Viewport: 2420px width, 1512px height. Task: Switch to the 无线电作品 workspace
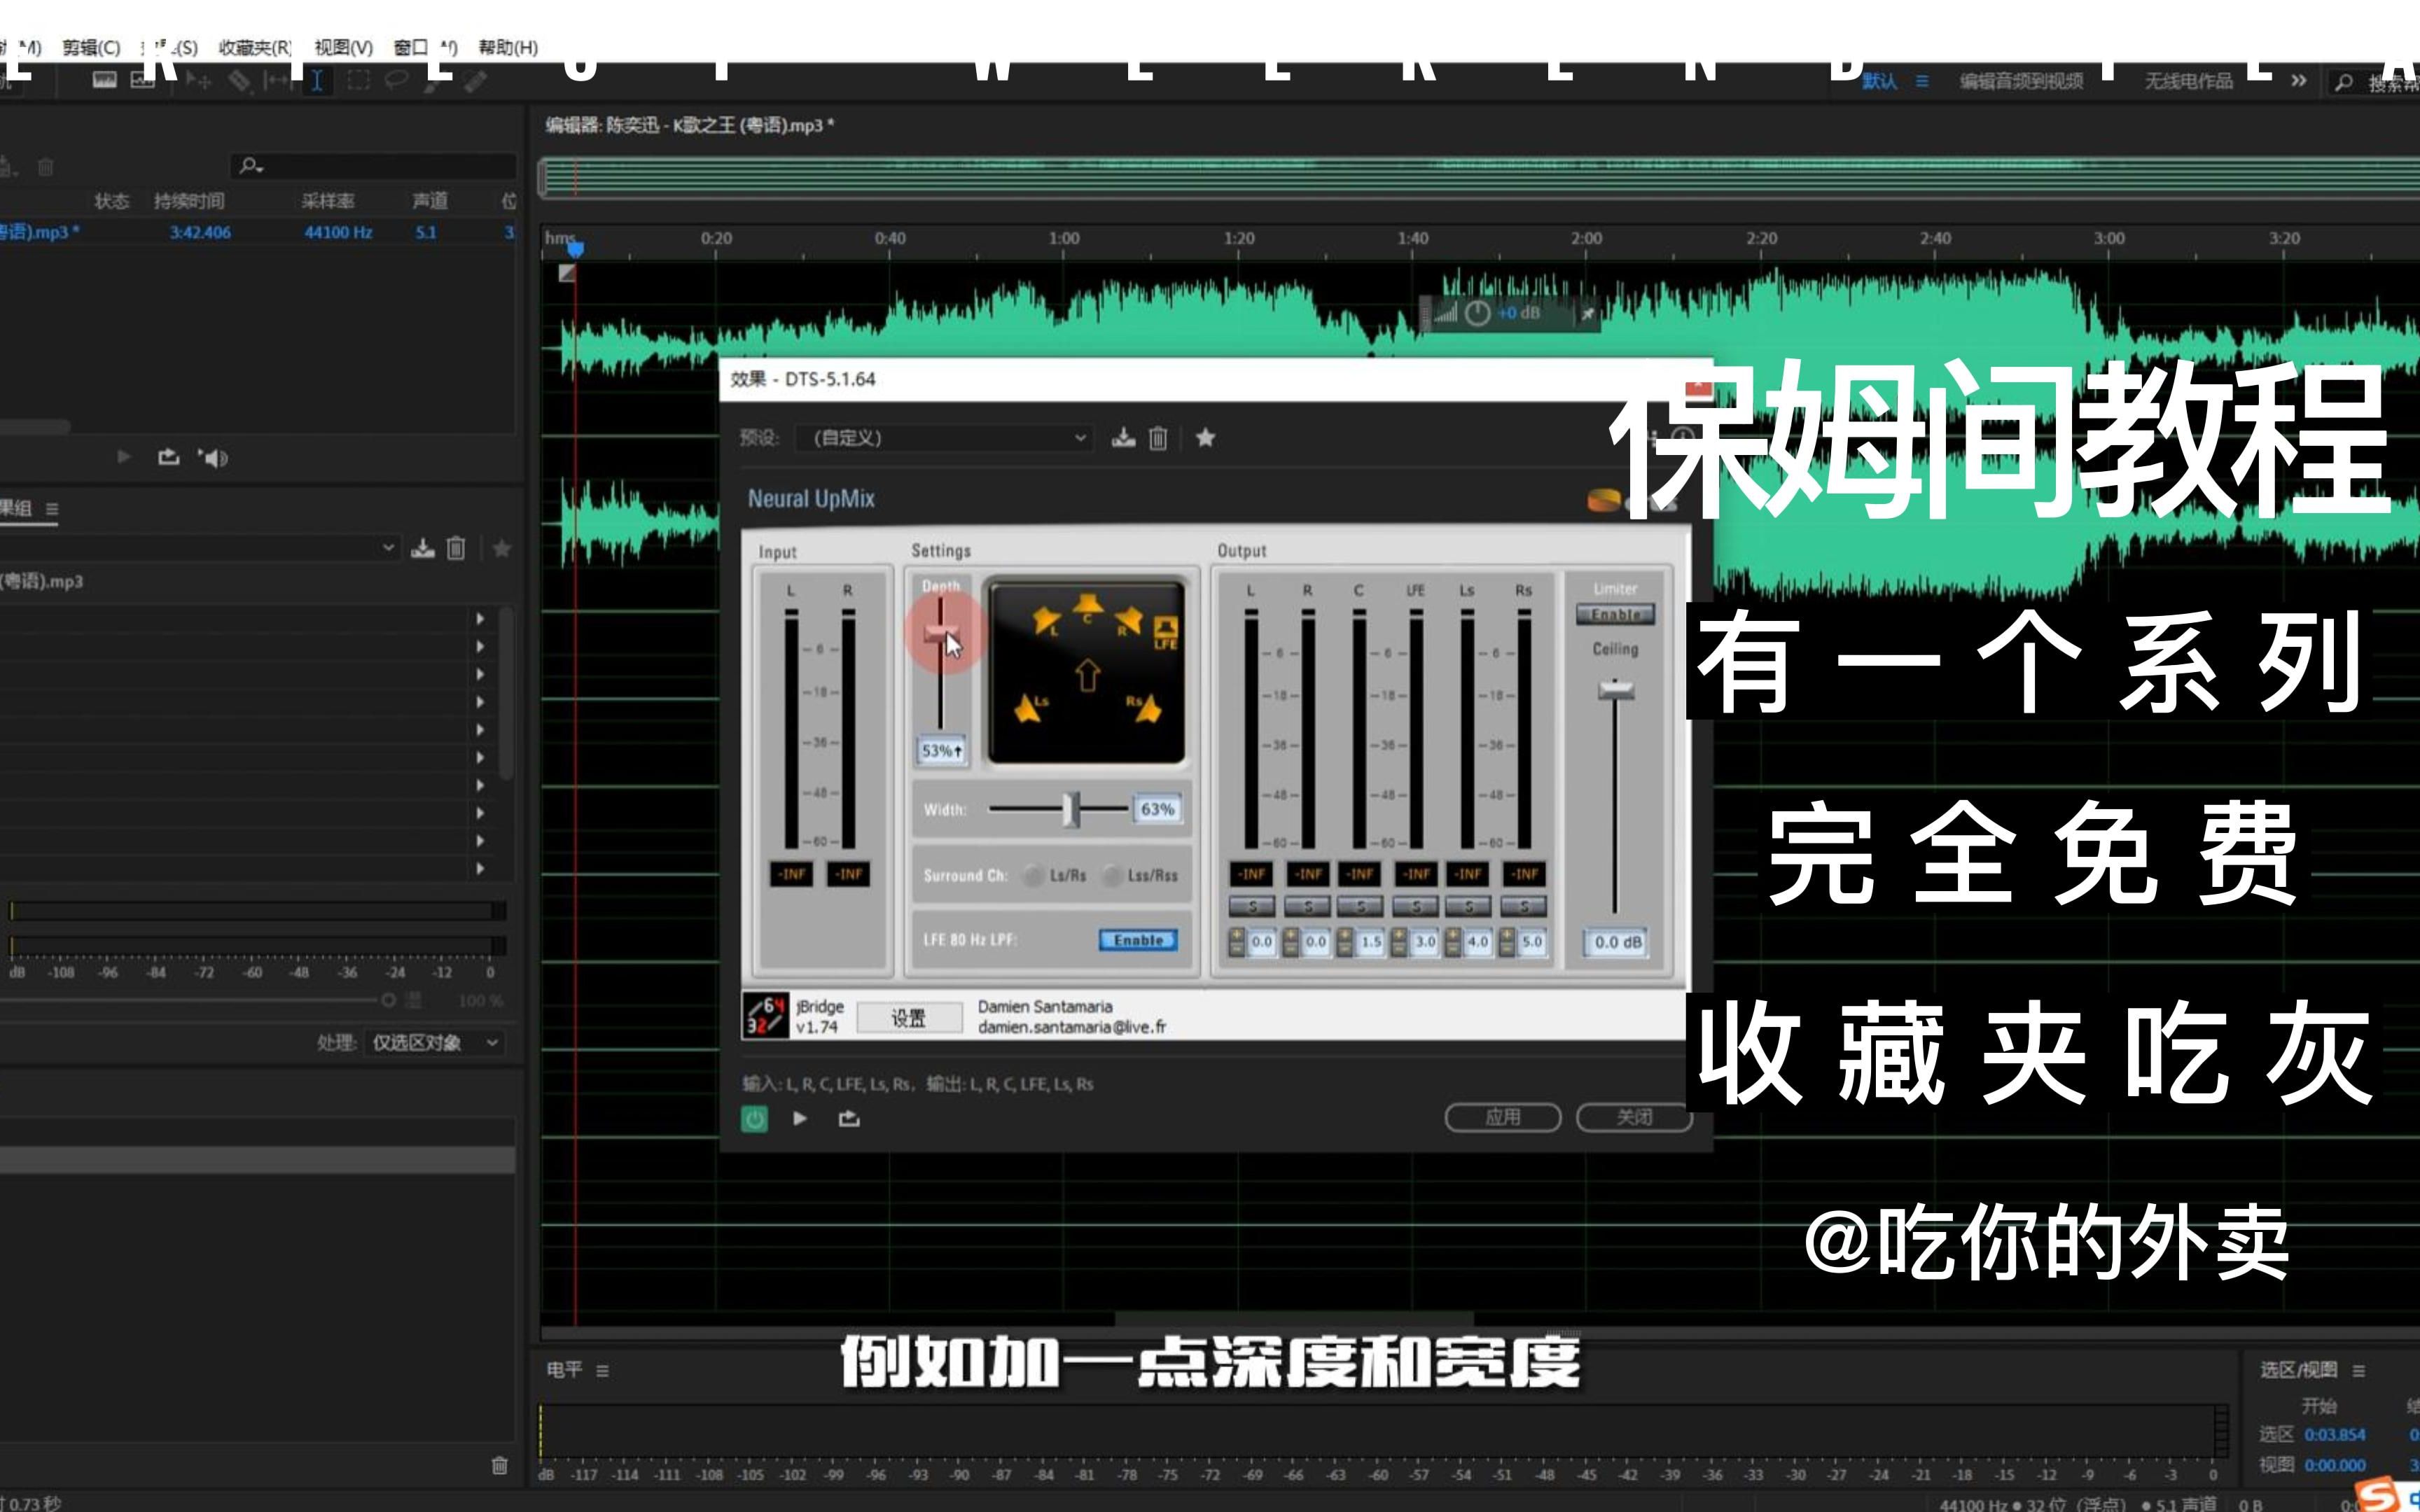point(2188,81)
